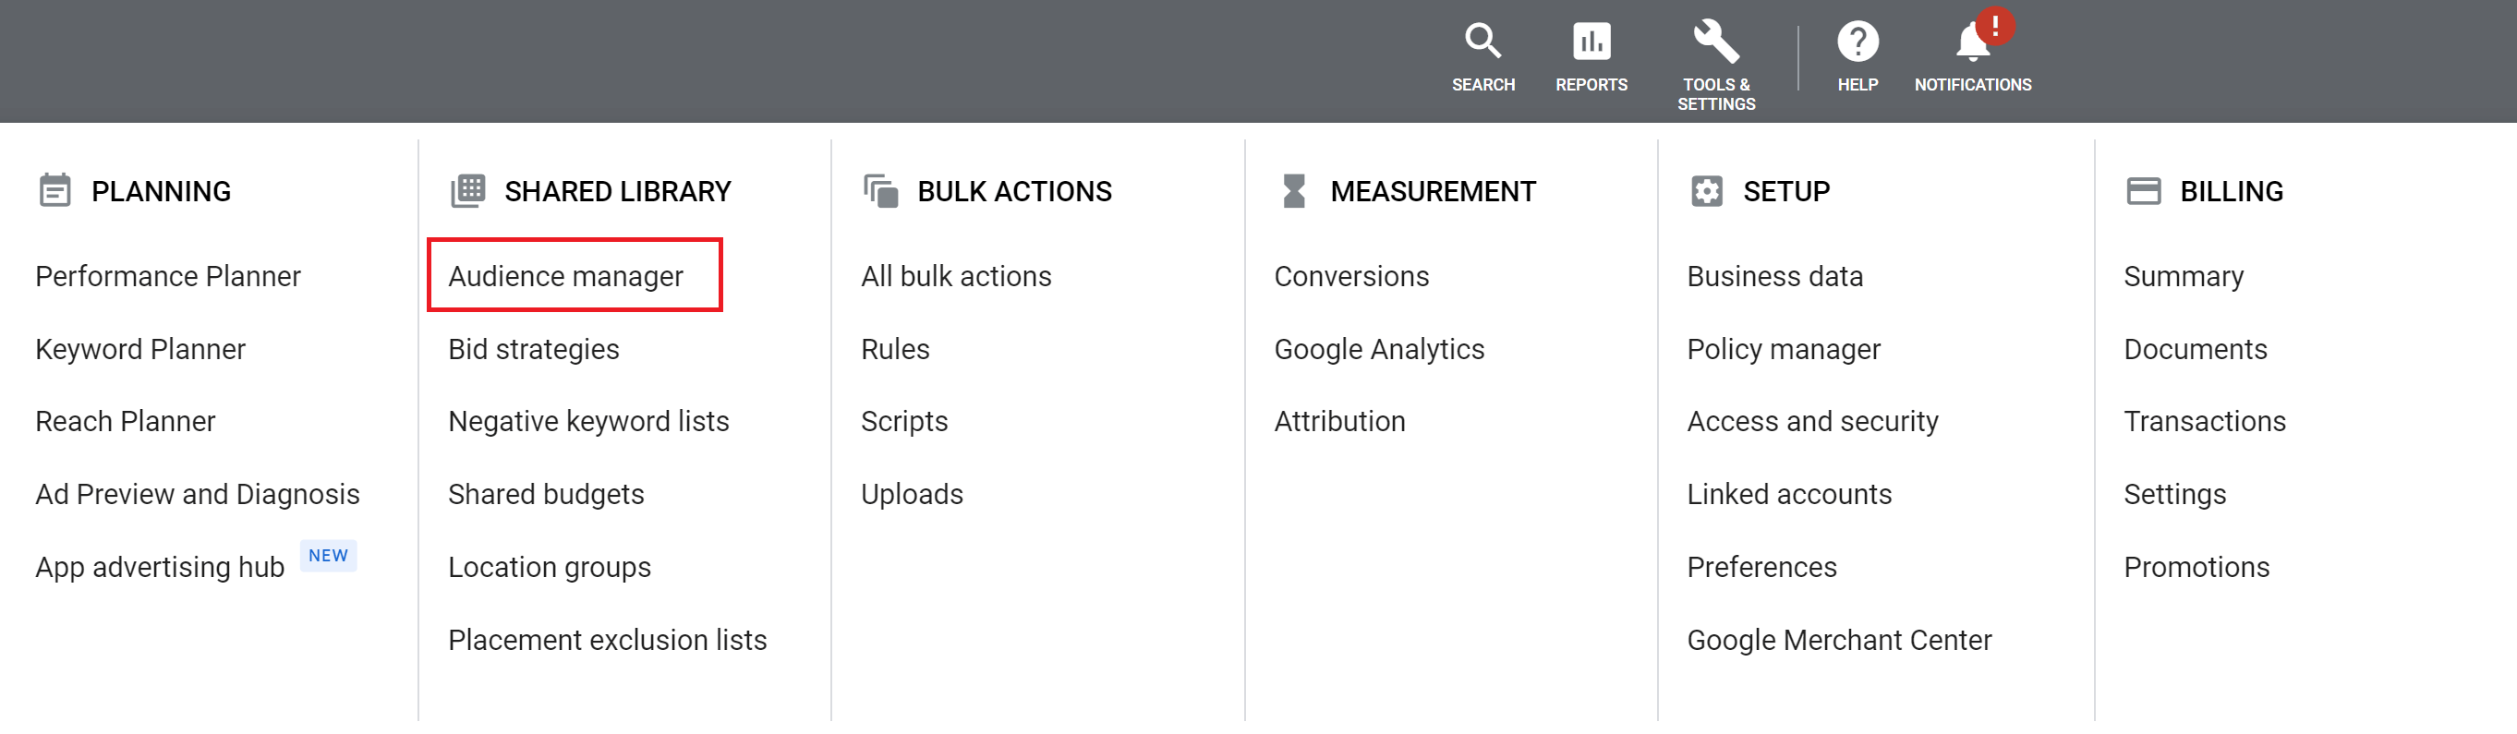Open Negative keyword lists
The image size is (2517, 734).
pyautogui.click(x=588, y=422)
